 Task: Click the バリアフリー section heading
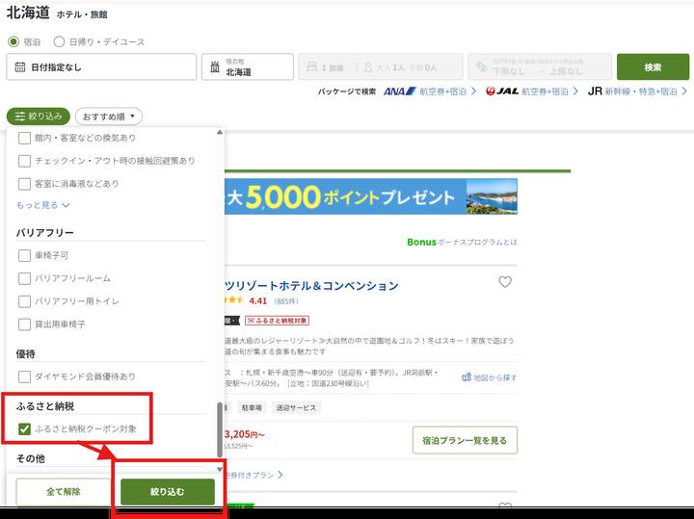pos(45,232)
